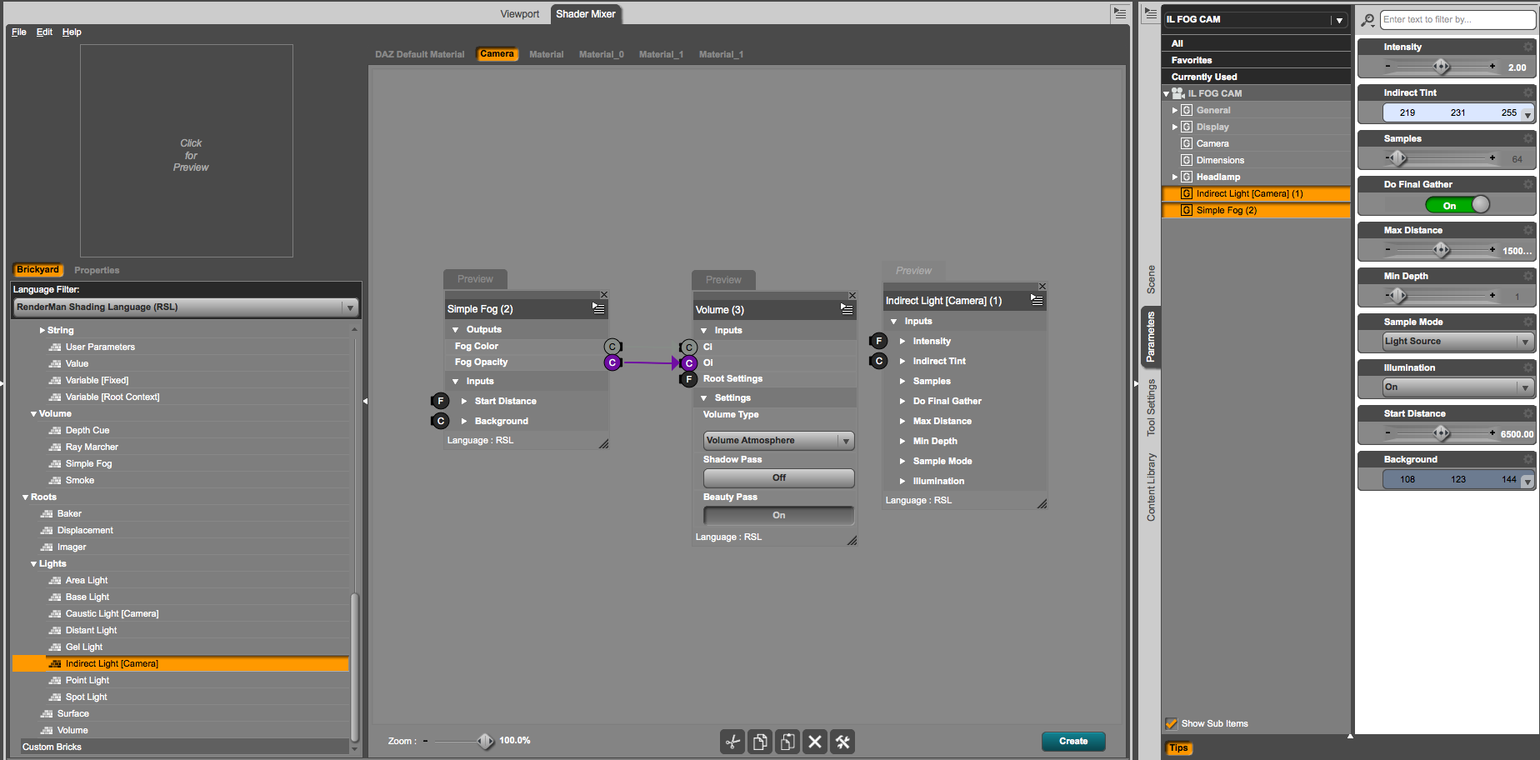
Task: Click the Paste bricks icon
Action: 787,741
